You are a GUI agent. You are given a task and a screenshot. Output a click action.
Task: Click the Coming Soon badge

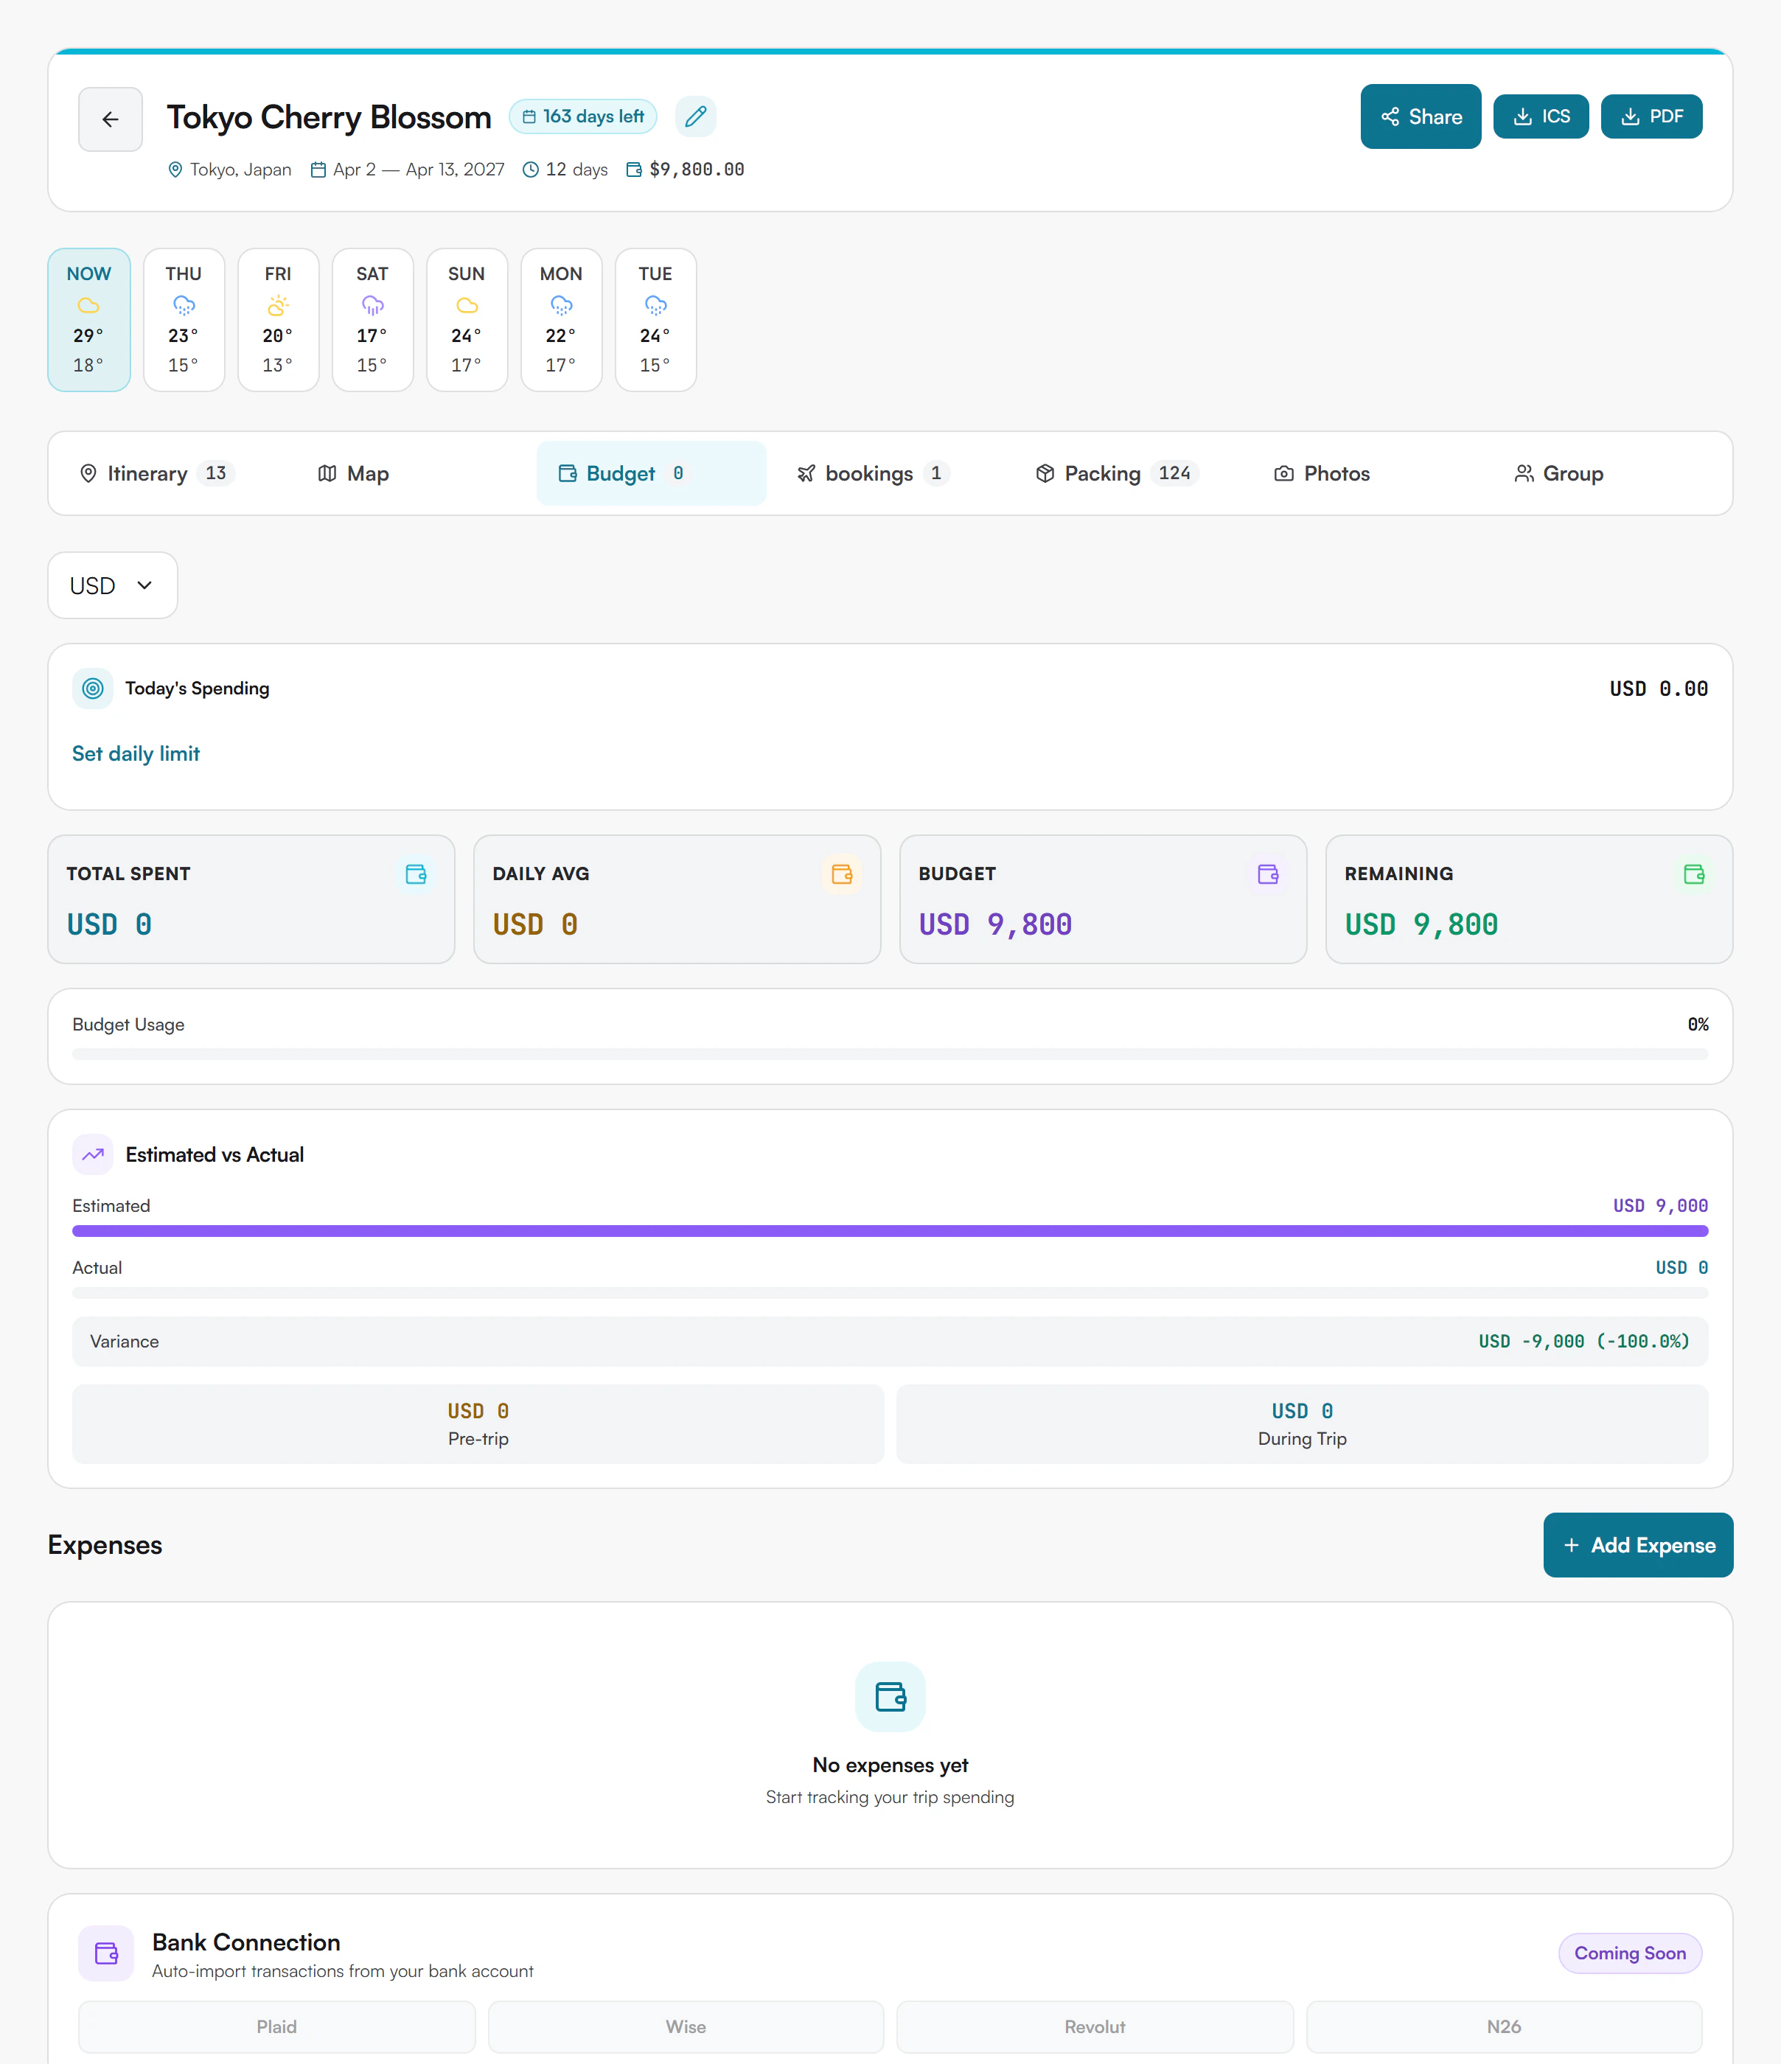point(1630,1953)
